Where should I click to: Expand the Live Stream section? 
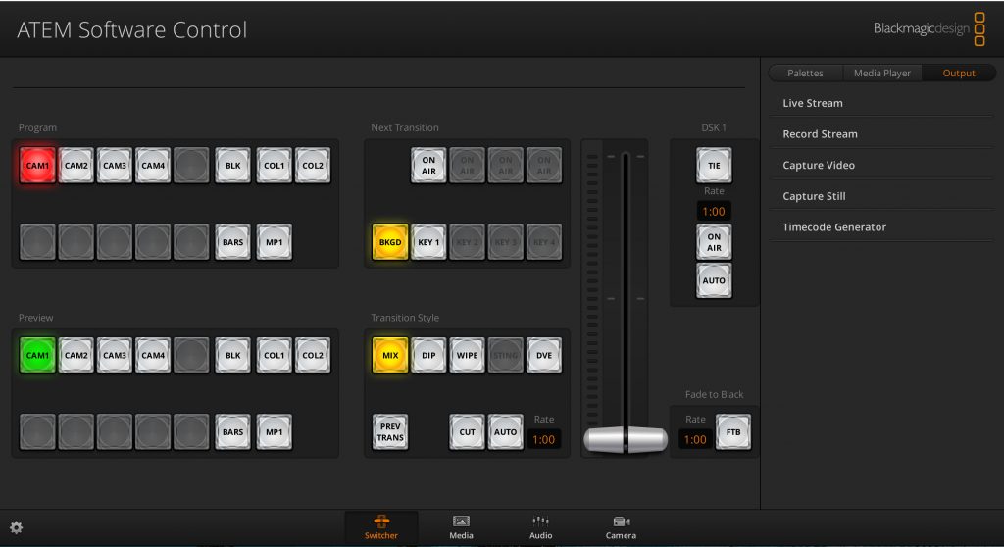(813, 103)
